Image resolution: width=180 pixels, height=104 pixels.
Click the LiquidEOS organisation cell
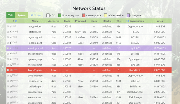point(135,48)
